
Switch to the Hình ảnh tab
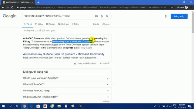pos(64,24)
